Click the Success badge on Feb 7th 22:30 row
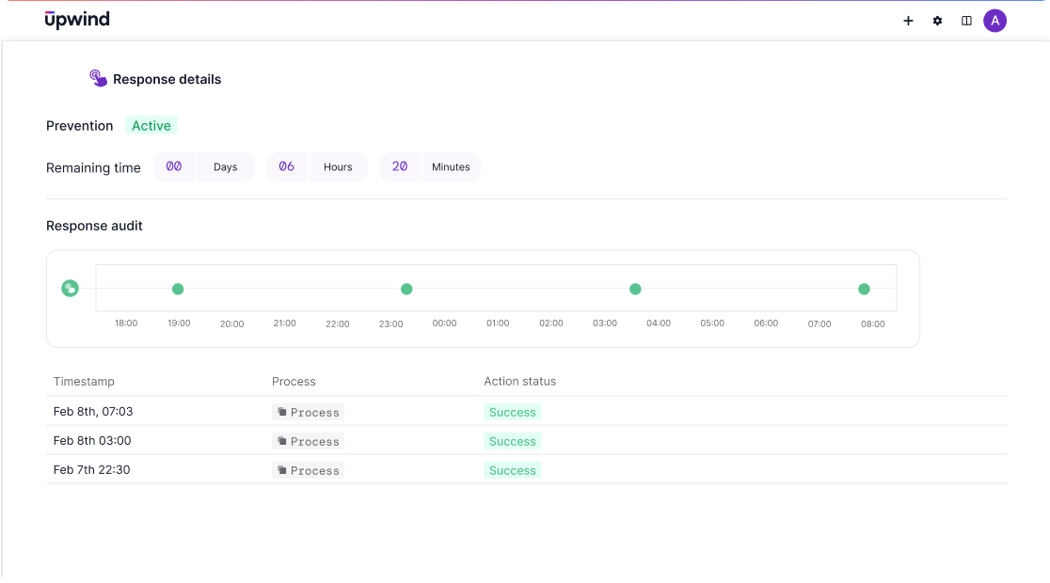This screenshot has width=1050, height=583. (x=512, y=470)
